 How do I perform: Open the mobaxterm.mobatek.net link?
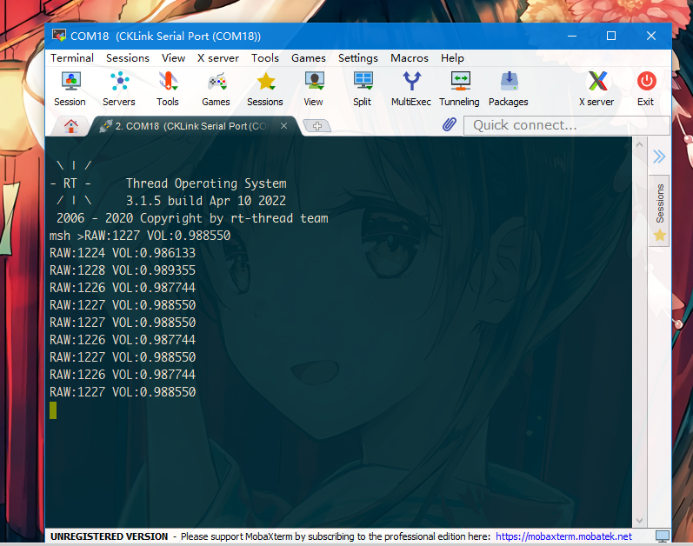563,536
